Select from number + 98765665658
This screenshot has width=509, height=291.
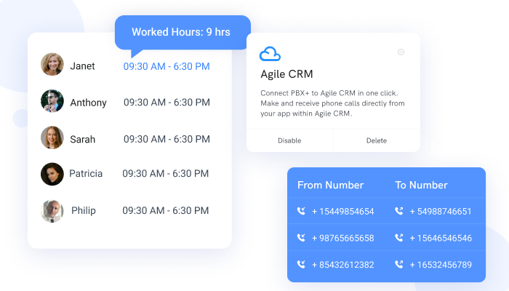pos(342,238)
